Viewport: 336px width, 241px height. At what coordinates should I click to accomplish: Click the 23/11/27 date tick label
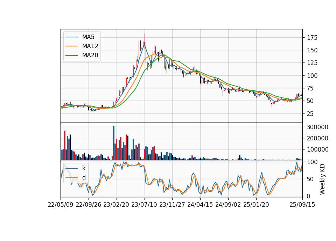click(172, 205)
